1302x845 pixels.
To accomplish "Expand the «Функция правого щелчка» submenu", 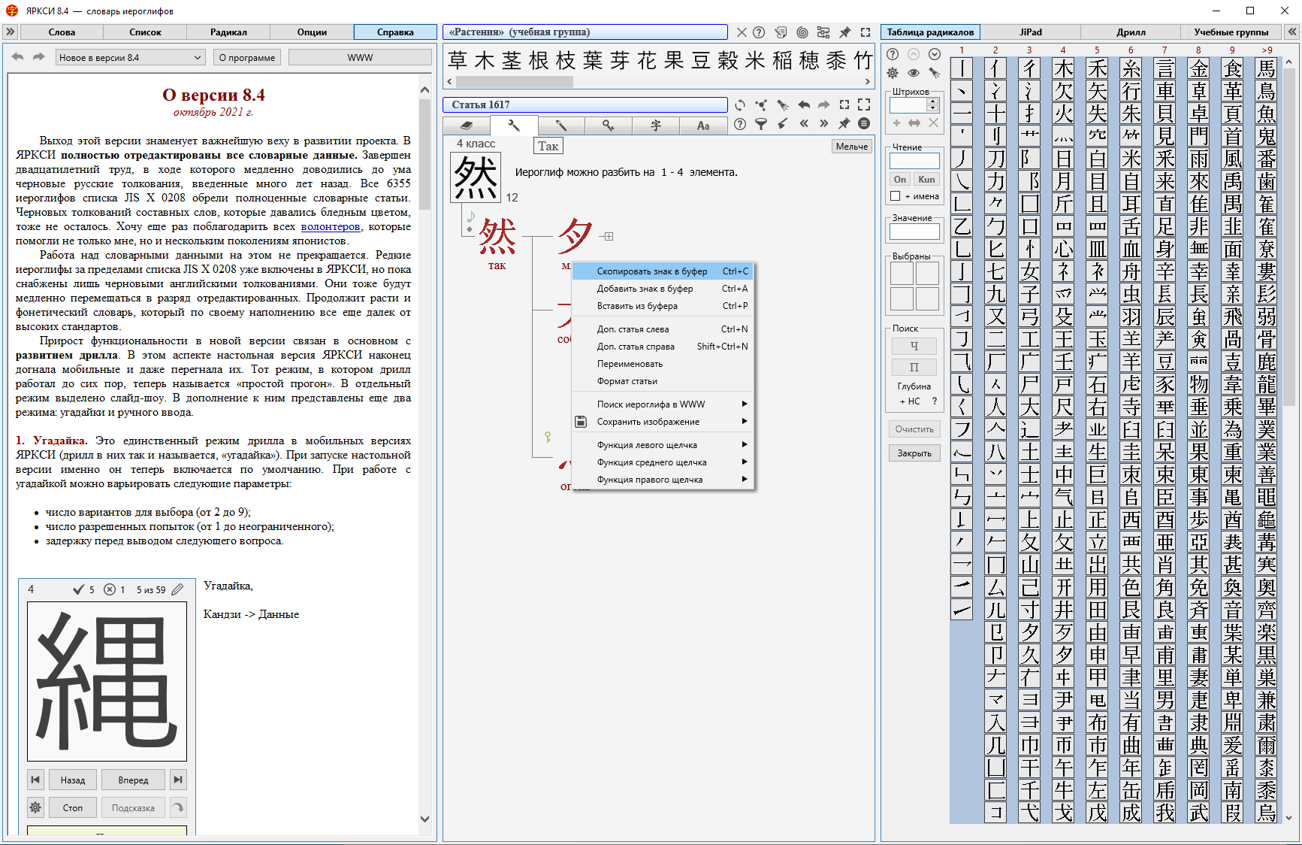I will click(x=663, y=480).
